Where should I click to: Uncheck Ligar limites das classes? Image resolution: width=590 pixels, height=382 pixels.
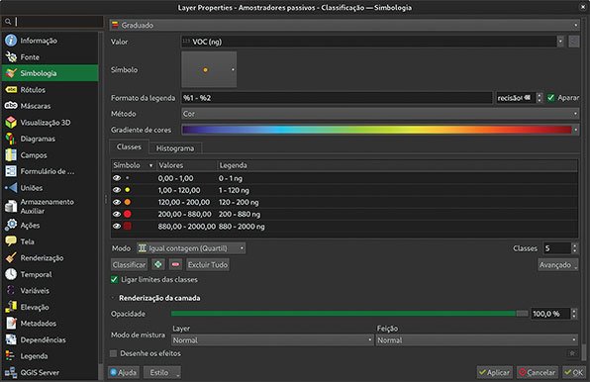pyautogui.click(x=114, y=279)
